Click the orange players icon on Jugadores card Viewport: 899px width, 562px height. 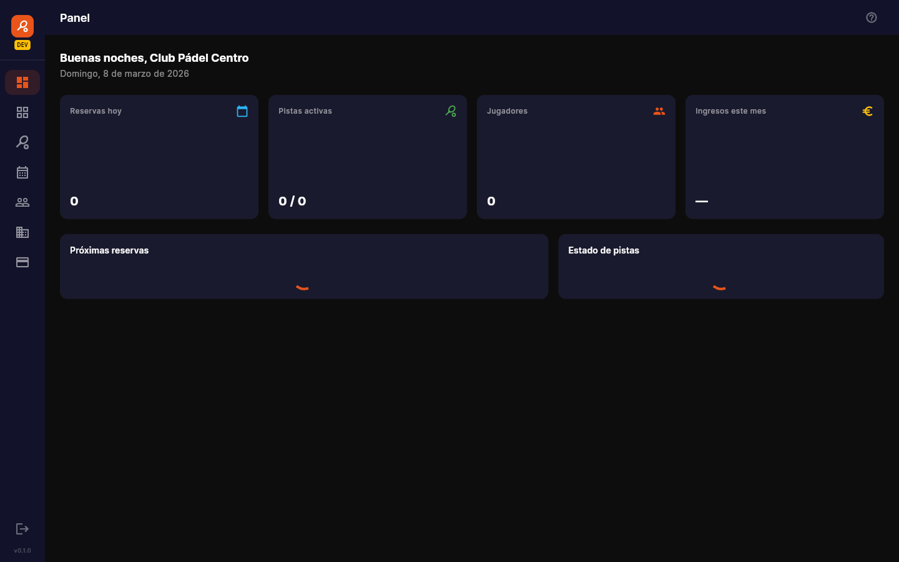click(660, 111)
